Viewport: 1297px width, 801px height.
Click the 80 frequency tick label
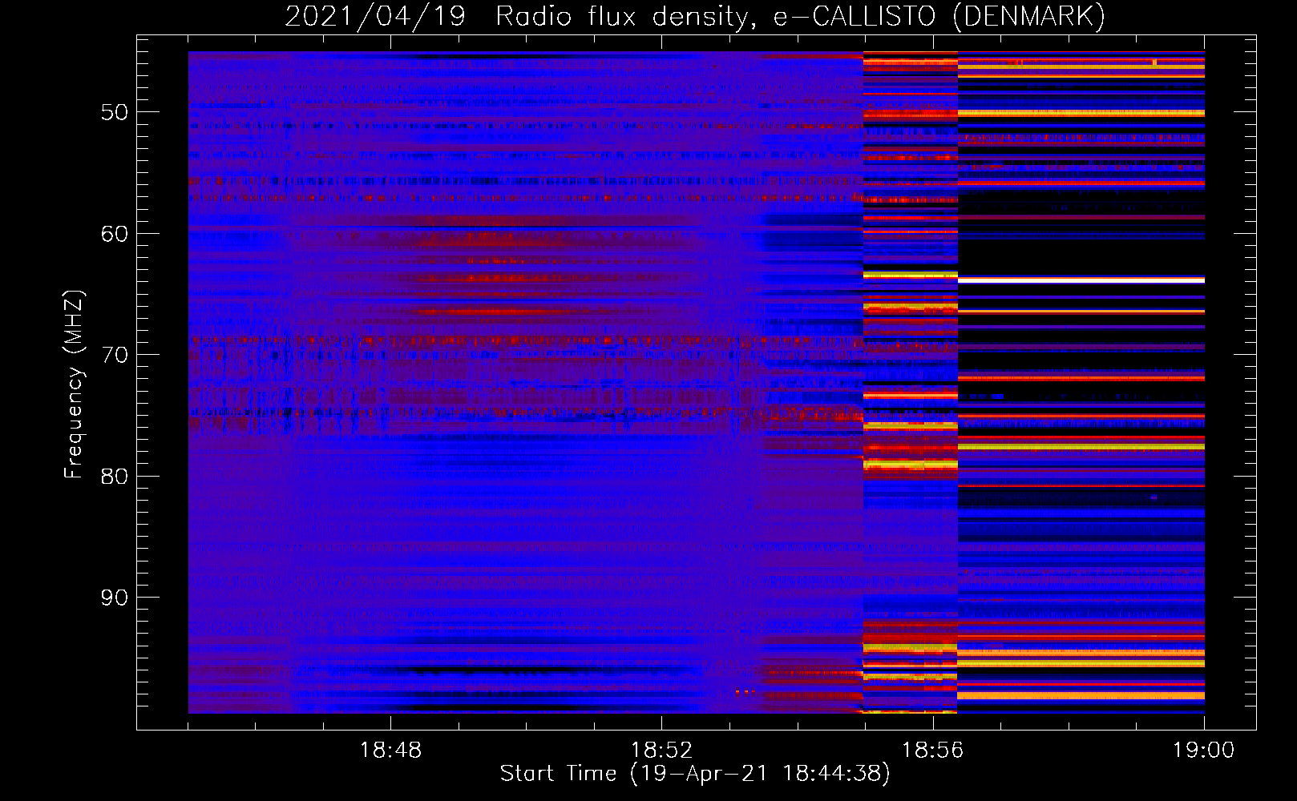click(114, 477)
